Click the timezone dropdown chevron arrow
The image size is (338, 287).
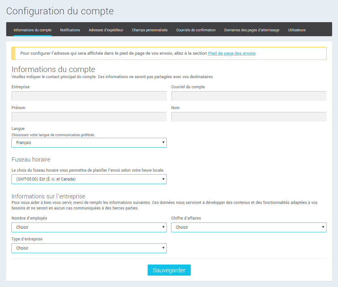(x=163, y=179)
